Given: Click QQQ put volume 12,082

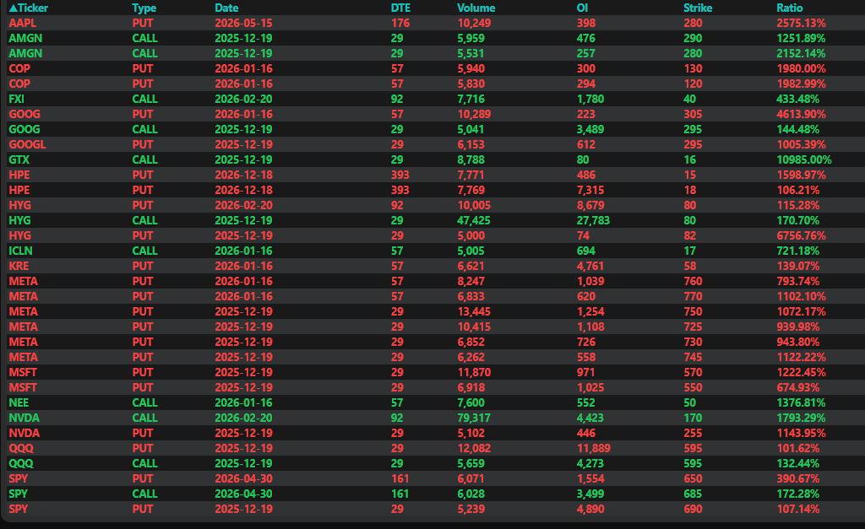Looking at the screenshot, I should tap(474, 448).
